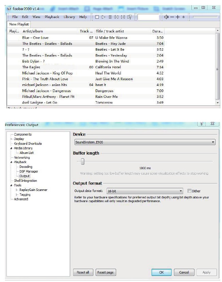This screenshot has width=222, height=282.
Task: Click Title / track artist column header
Action: [122, 31]
